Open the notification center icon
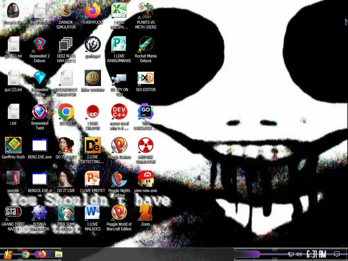The width and height of the screenshot is (348, 261). tap(337, 254)
